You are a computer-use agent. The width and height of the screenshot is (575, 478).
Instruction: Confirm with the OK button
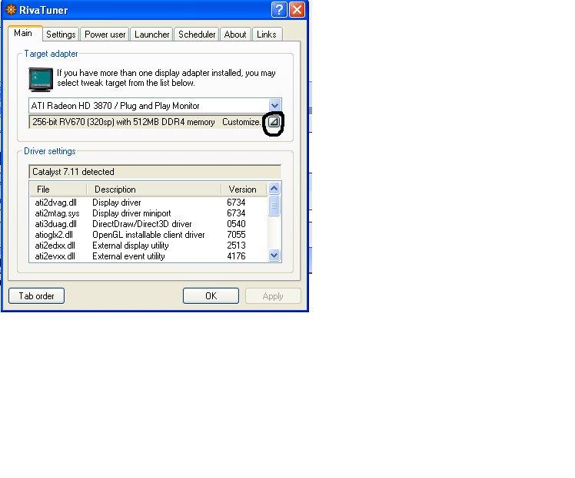211,295
